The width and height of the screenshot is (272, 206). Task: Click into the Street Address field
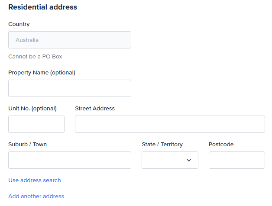(x=170, y=124)
